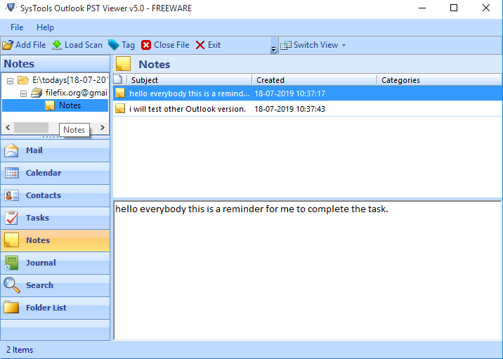Click the created date 18-07-2019 10:37:43
The height and width of the screenshot is (359, 503).
[x=290, y=109]
